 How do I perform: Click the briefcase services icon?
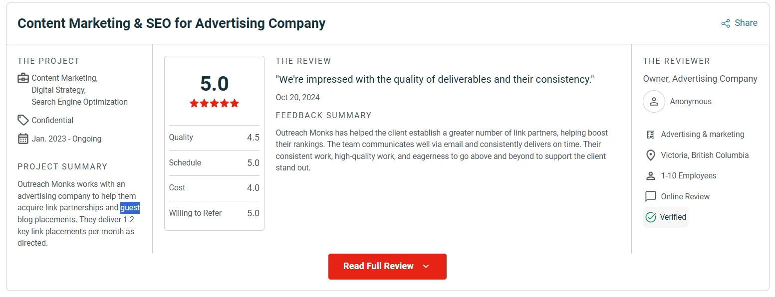23,78
